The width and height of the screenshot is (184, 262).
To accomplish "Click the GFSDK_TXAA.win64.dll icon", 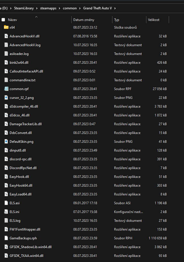I will tap(6, 256).
